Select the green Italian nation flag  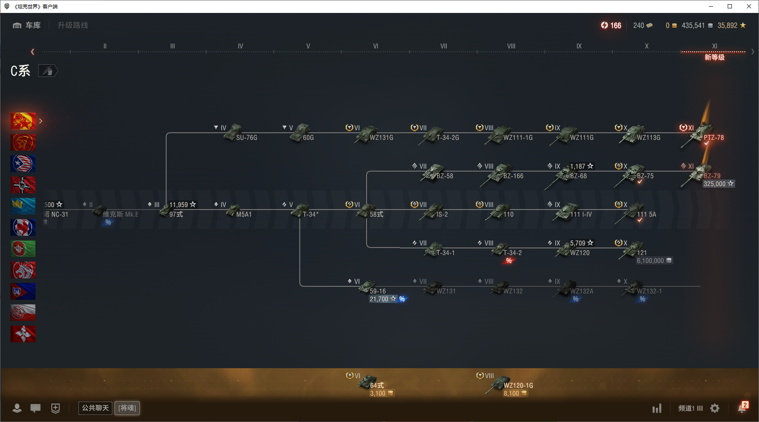click(23, 249)
